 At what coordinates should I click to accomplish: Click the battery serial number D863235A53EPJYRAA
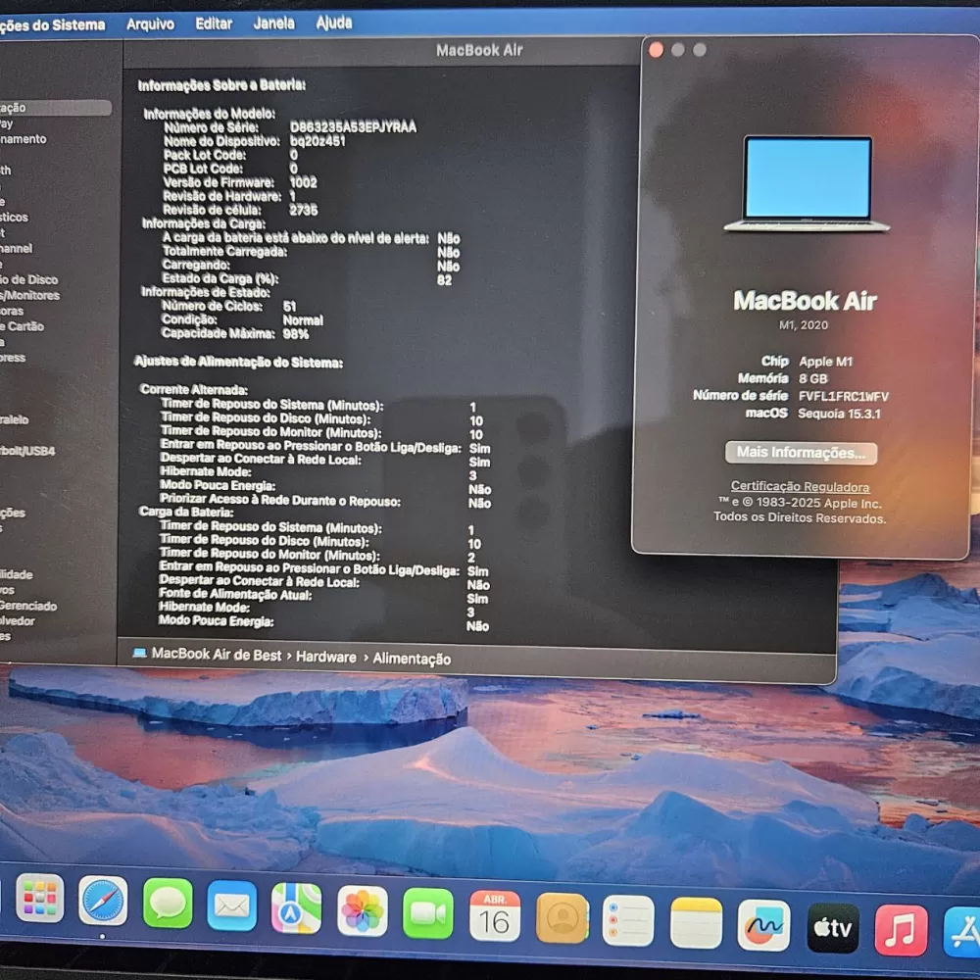(353, 126)
